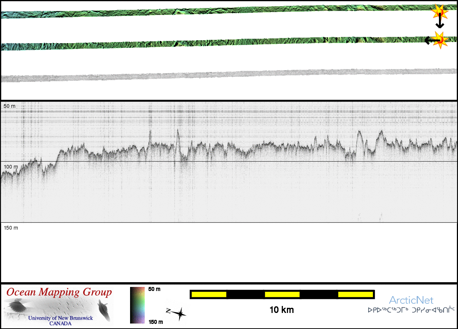Select the 50 m label beside the color legend

[154, 289]
